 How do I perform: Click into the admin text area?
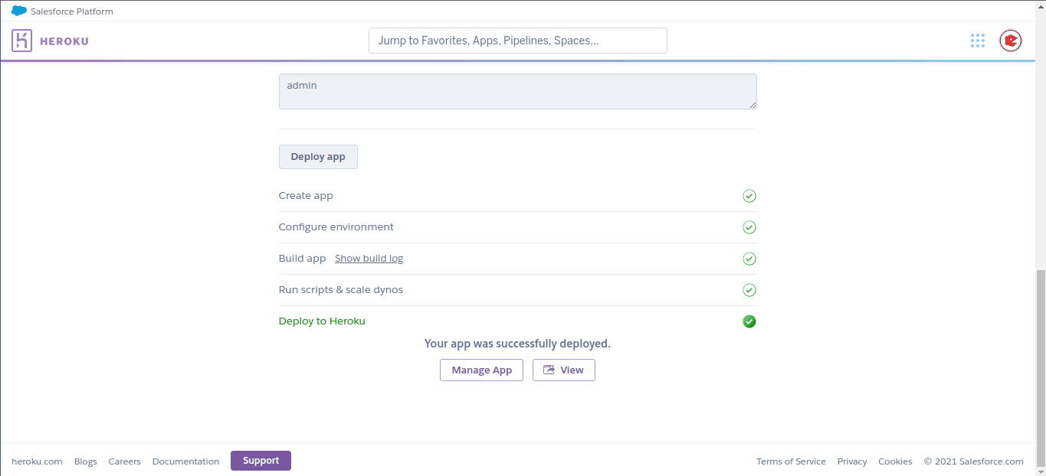pyautogui.click(x=518, y=91)
